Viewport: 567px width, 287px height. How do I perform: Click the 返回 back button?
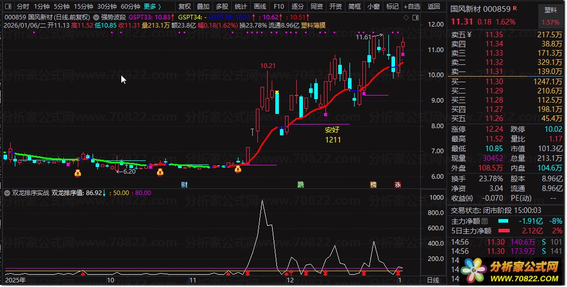tap(433, 7)
